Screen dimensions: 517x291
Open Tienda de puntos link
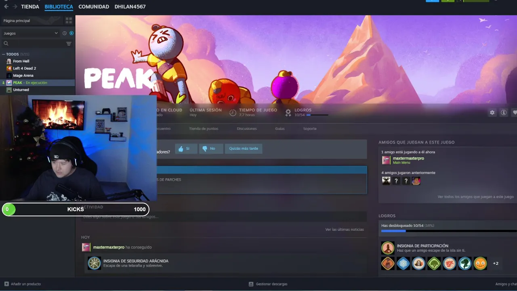(204, 129)
